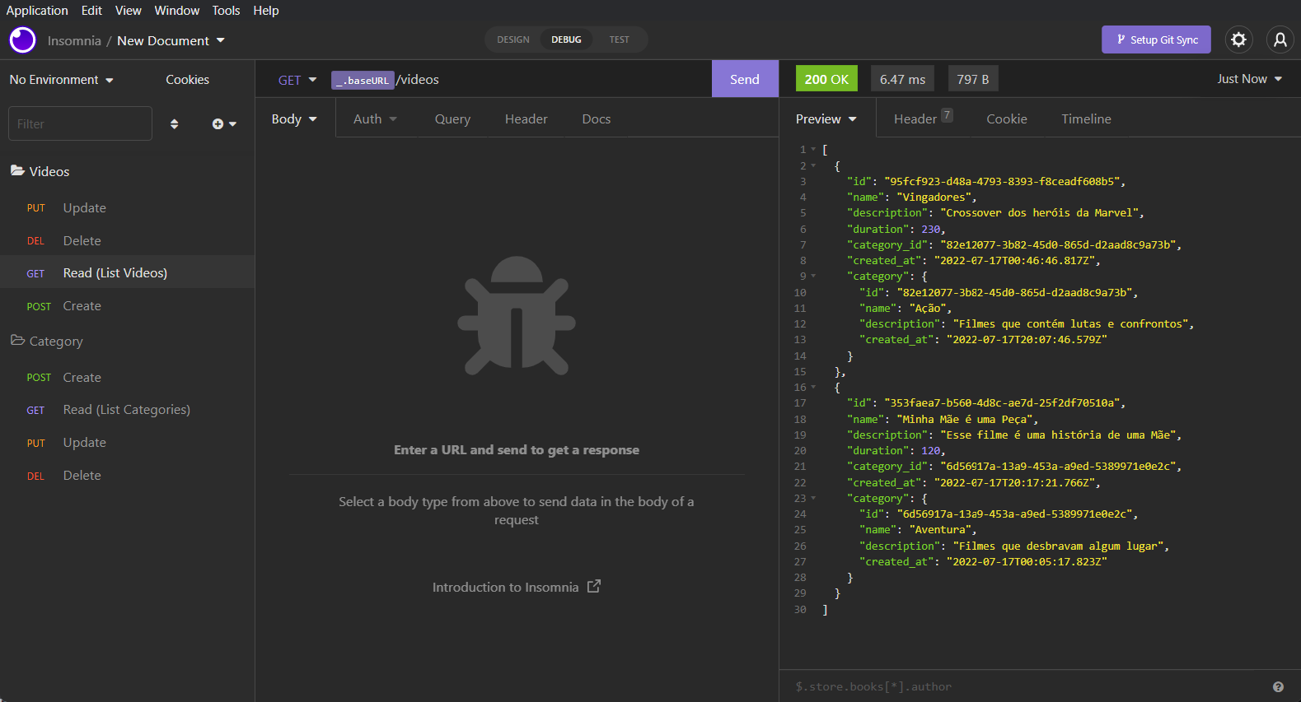This screenshot has width=1301, height=702.
Task: Open the No Environment dropdown
Action: coord(62,80)
